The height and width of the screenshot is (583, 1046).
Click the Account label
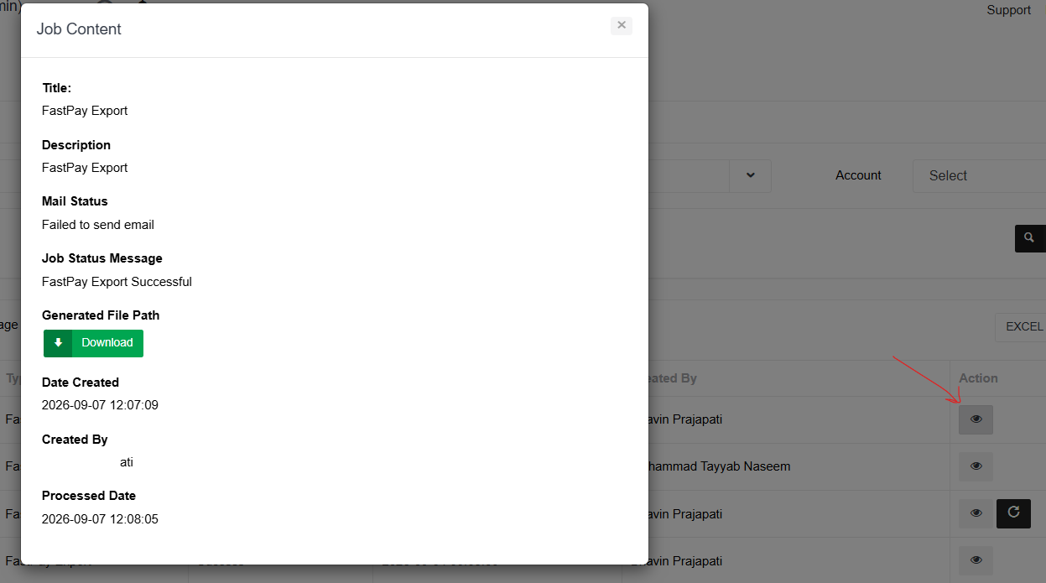[x=858, y=175]
